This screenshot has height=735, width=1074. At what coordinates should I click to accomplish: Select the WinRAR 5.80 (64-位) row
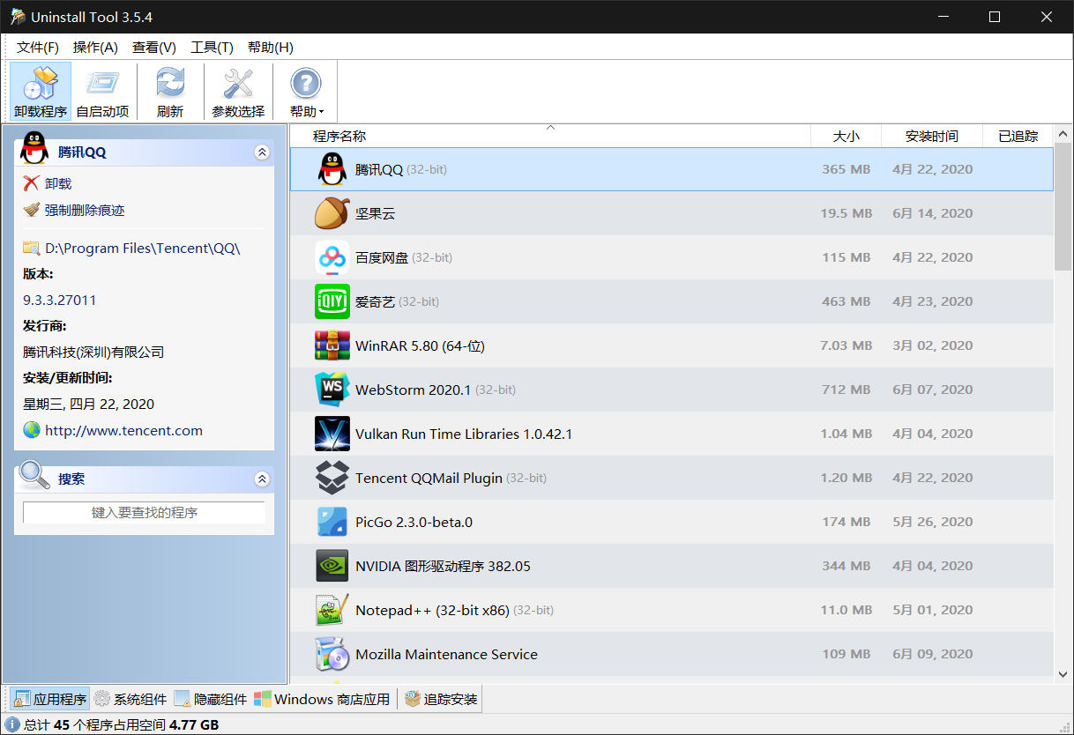[x=672, y=345]
